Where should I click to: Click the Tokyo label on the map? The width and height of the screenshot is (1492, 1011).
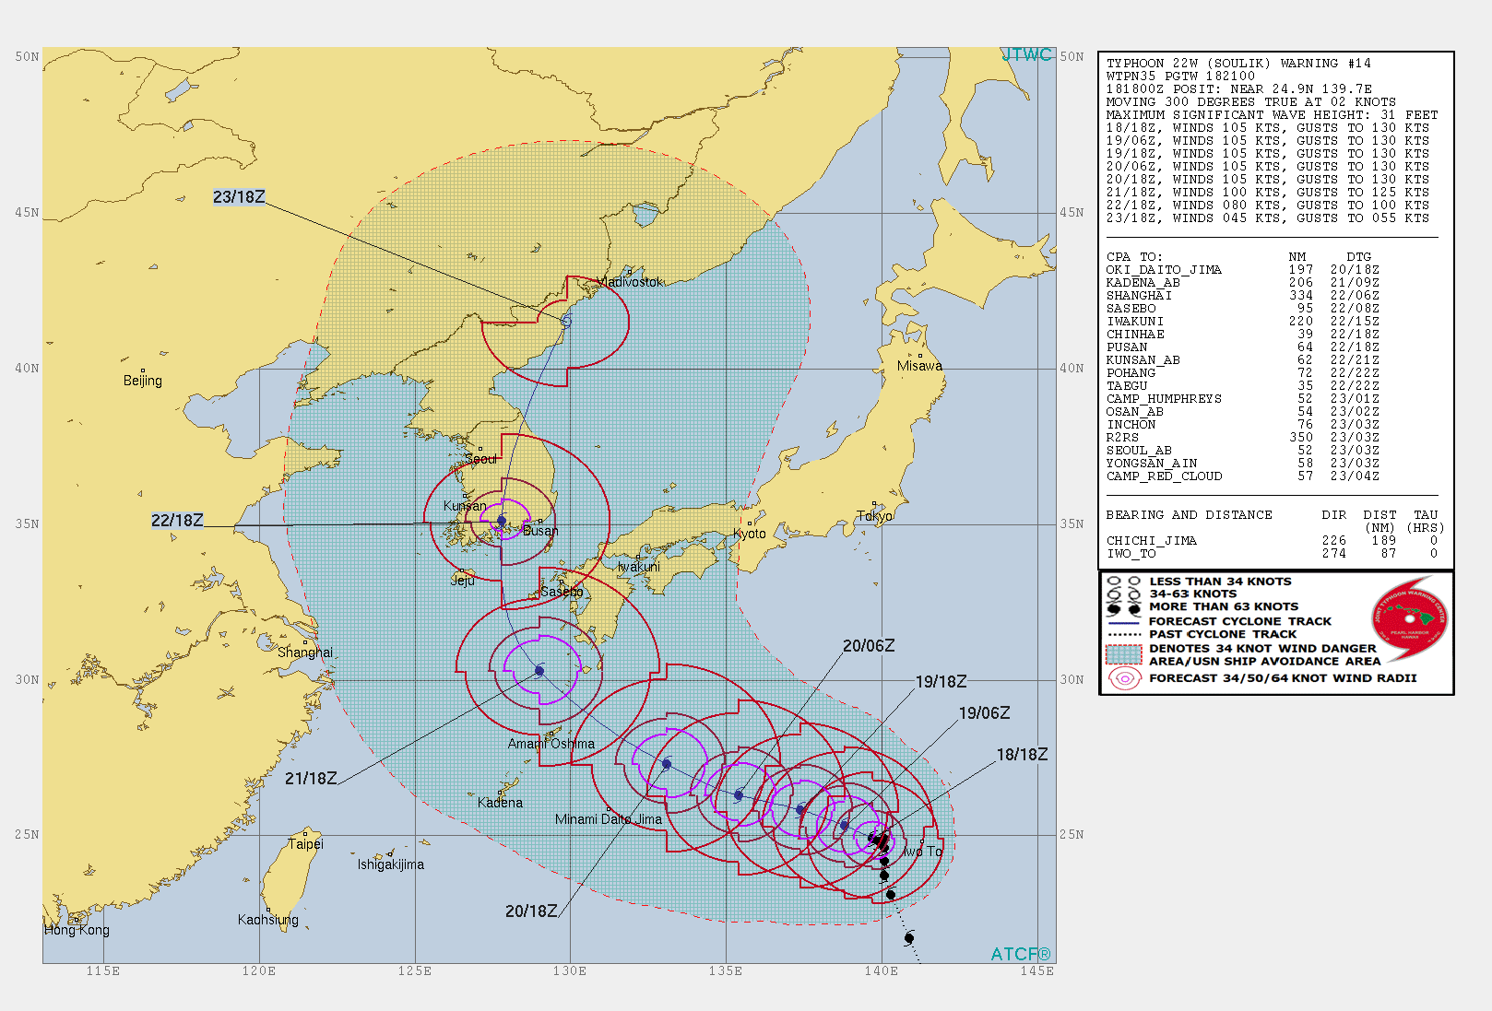pyautogui.click(x=874, y=516)
